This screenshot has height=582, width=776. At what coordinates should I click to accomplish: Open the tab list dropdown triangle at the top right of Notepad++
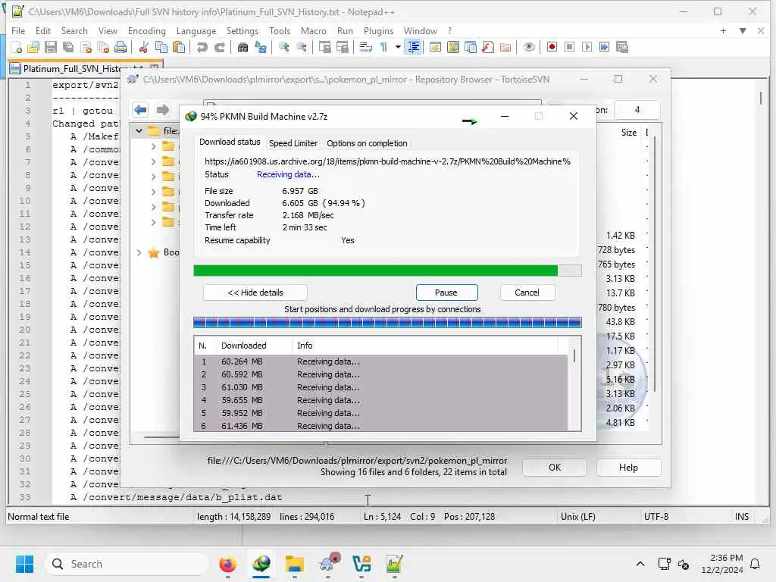click(x=743, y=30)
